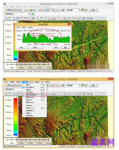Open the 计算(C) menu in profile dialog

(31, 27)
